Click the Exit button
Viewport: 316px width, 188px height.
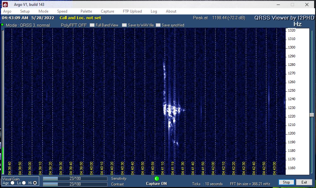[304, 182]
